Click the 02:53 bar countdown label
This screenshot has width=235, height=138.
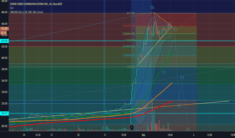pyautogui.click(x=4, y=33)
